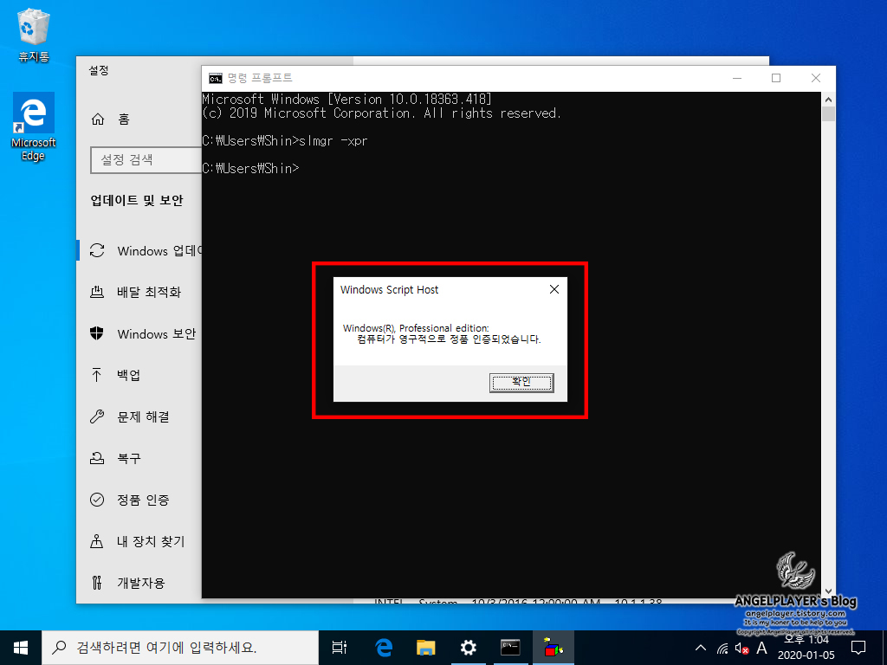
Task: Click the upload arrow icon beside 백업
Action: pos(97,375)
